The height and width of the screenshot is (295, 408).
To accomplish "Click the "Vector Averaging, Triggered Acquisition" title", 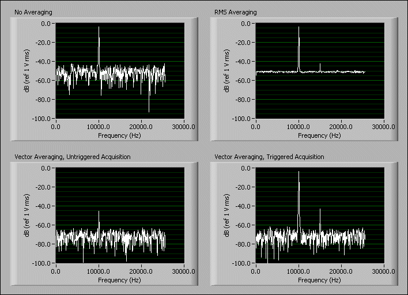I will (269, 157).
